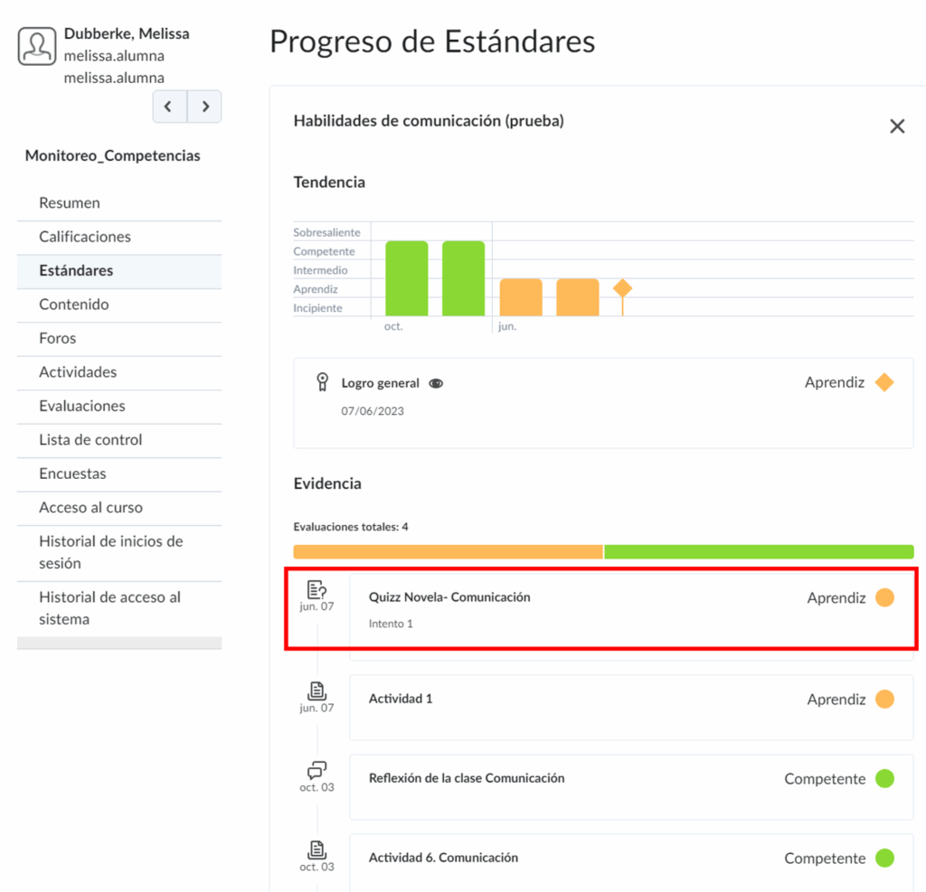Click the orange diamond trend marker
Screen dimensions: 926x892
(x=622, y=288)
